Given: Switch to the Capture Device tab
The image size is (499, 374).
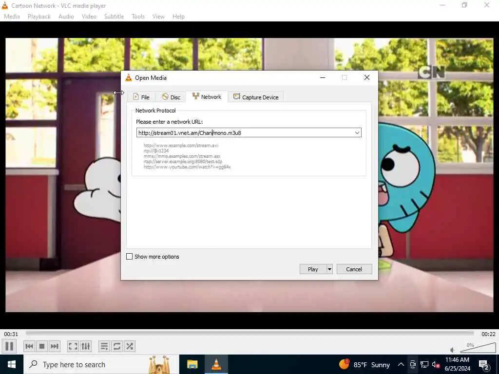Looking at the screenshot, I should click(x=256, y=97).
